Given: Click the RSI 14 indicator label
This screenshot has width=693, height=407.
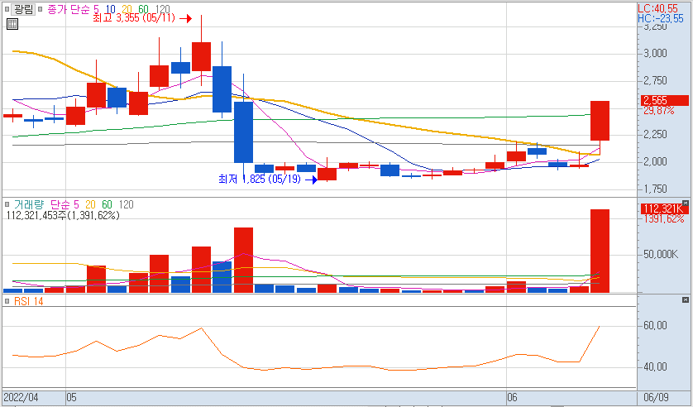Looking at the screenshot, I should (28, 301).
